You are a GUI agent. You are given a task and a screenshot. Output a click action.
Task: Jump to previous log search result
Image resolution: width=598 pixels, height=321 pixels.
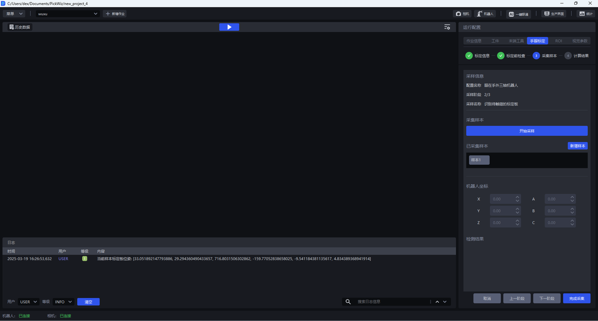click(437, 302)
